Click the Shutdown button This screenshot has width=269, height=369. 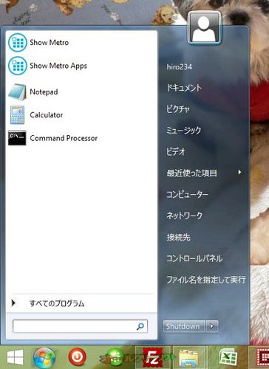point(183,326)
